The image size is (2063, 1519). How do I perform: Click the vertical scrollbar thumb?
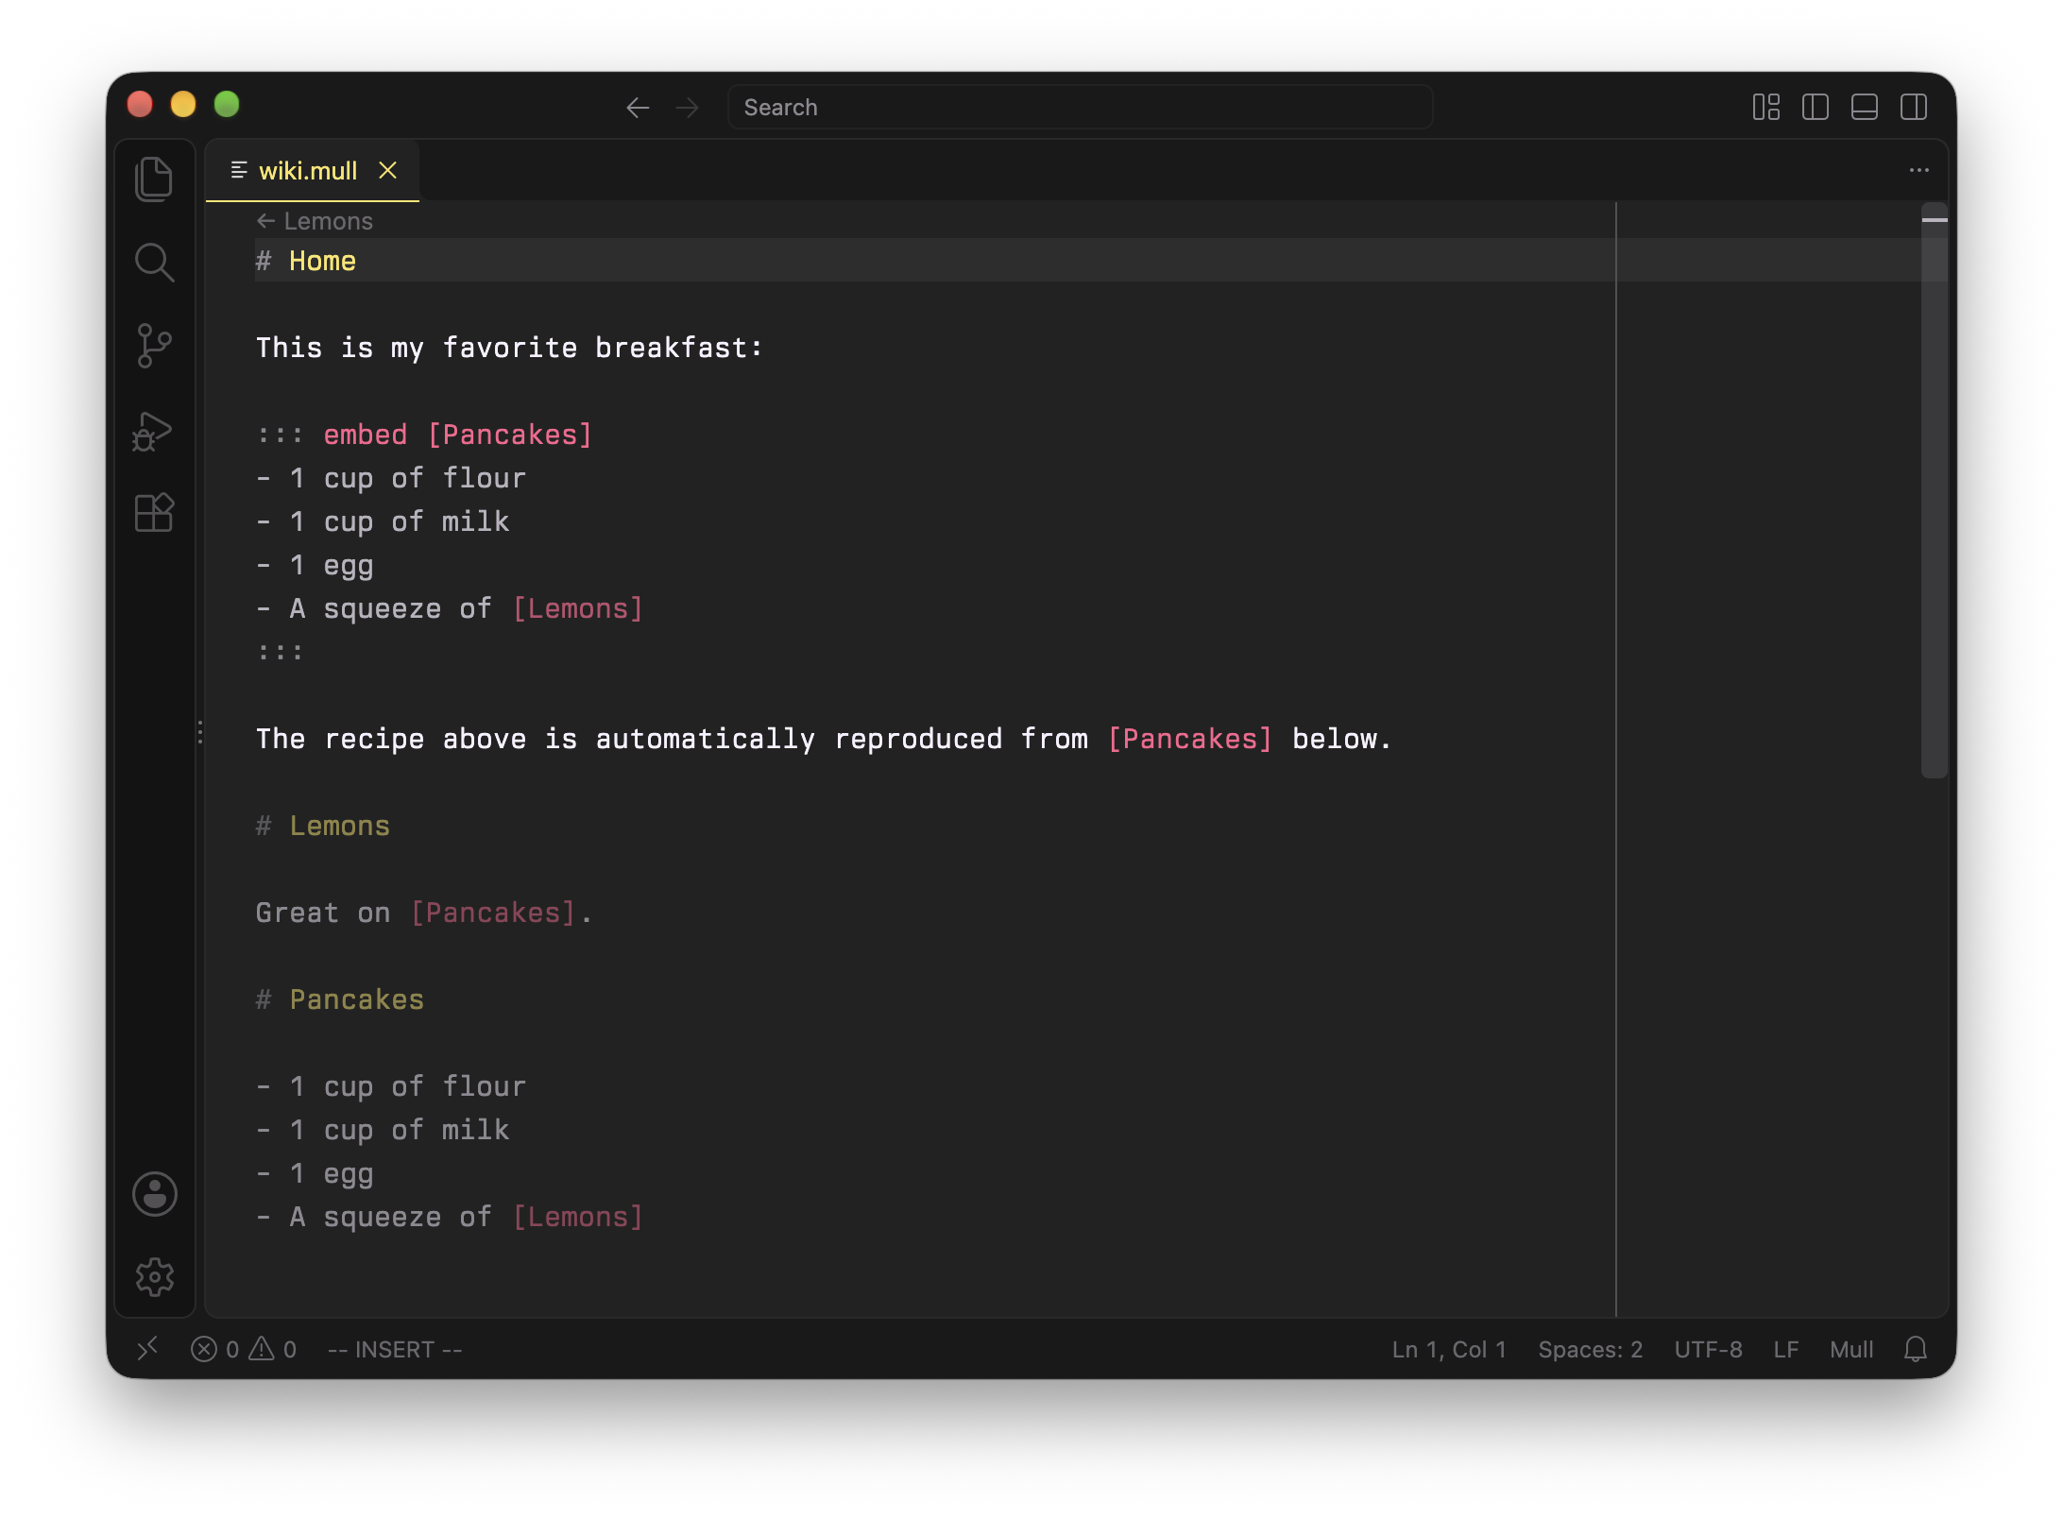point(1934,489)
